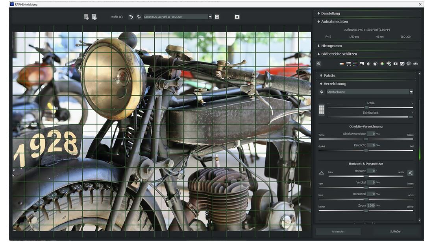Click the save profile disk icon

217,17
